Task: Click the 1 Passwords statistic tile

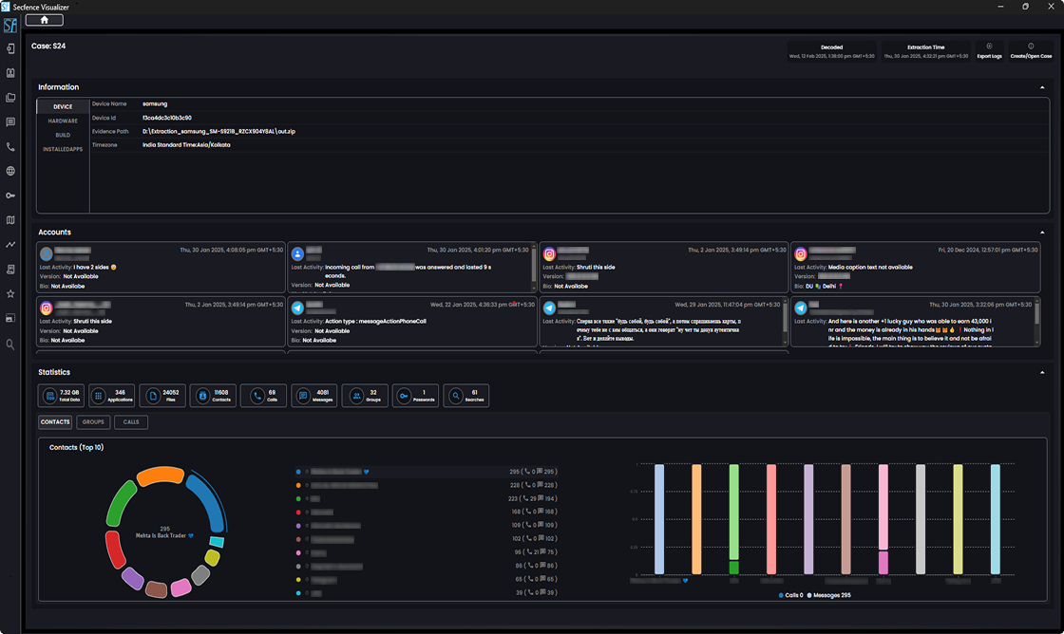Action: point(415,396)
